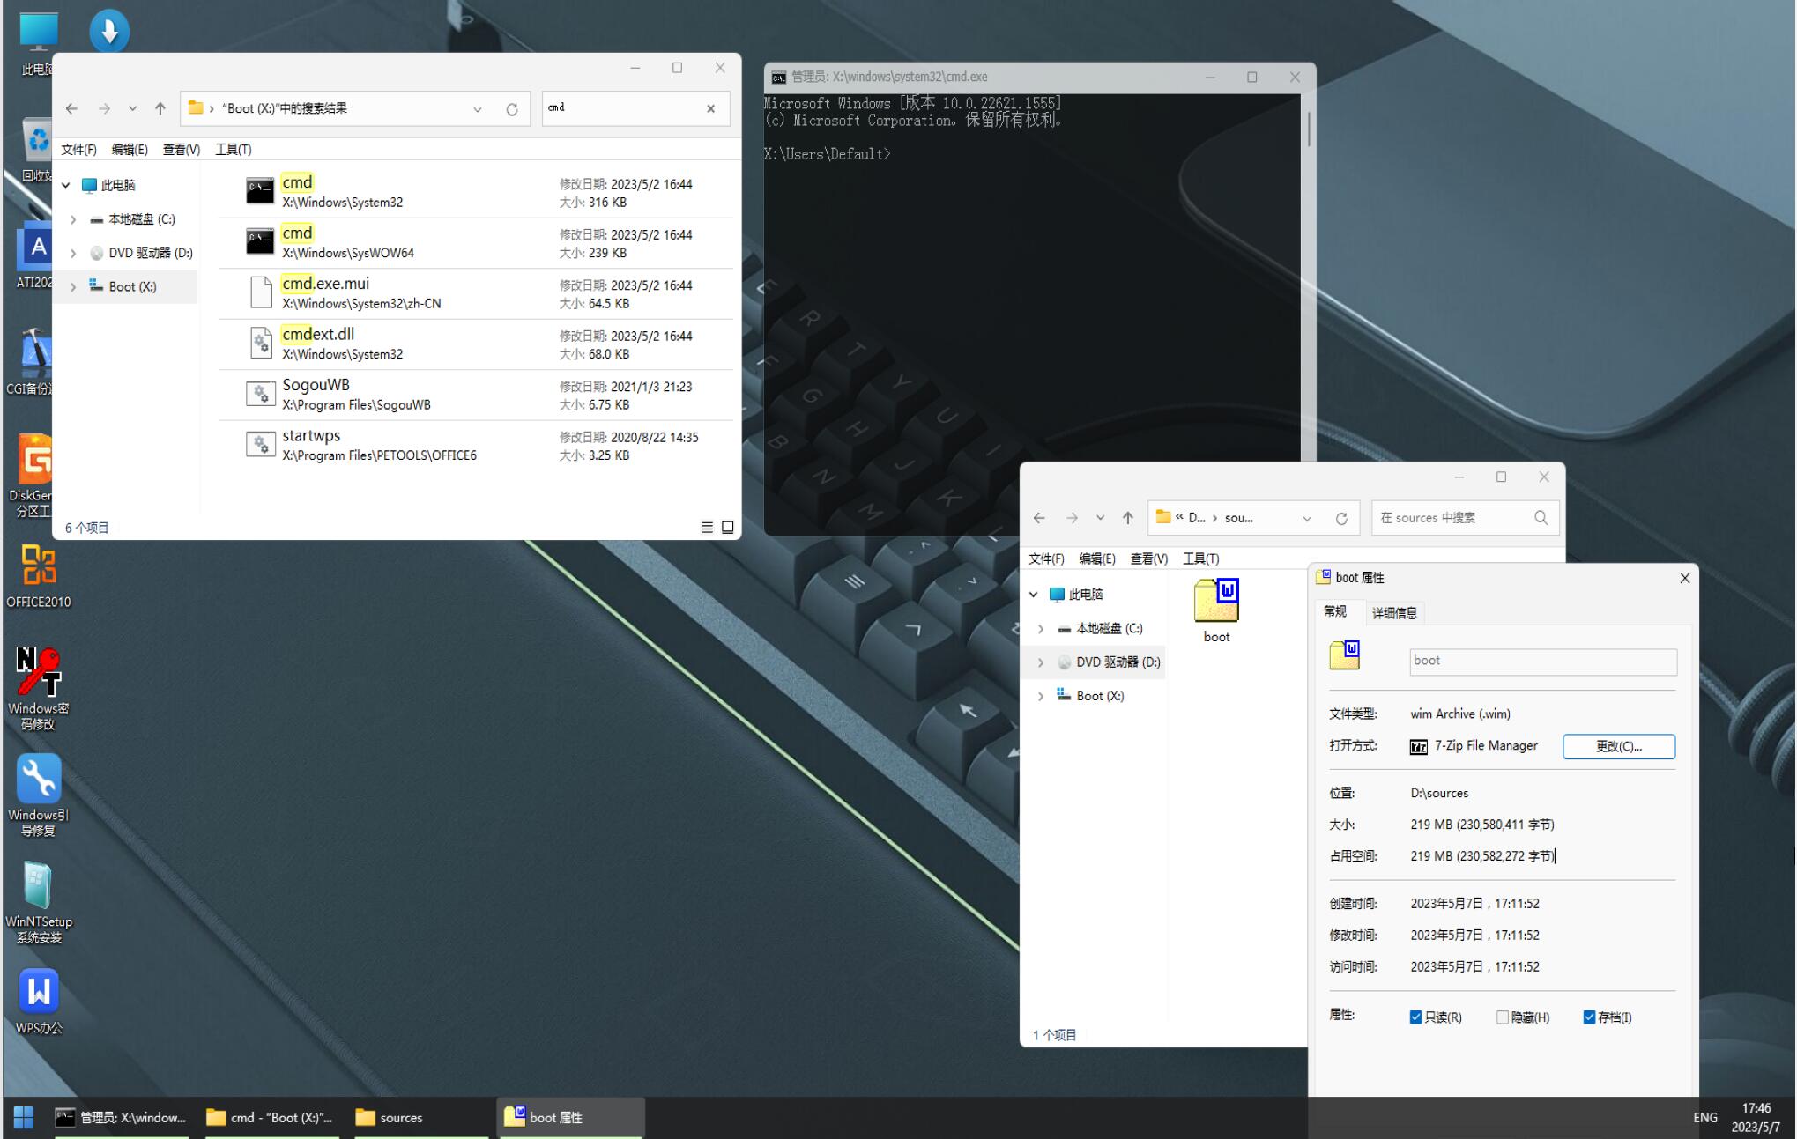
Task: Expand DVD 驱动器 (D:) in search window tree
Action: tap(73, 253)
